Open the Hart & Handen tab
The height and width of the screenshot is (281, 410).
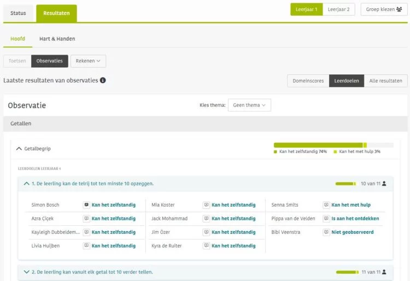pos(57,39)
